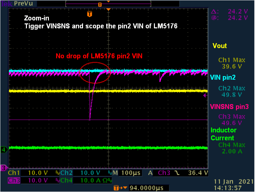Click the Tigger VINSNS annotation line

[x=101, y=26]
